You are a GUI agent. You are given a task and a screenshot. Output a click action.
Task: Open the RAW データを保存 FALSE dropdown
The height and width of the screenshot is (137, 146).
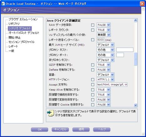(x=103, y=25)
